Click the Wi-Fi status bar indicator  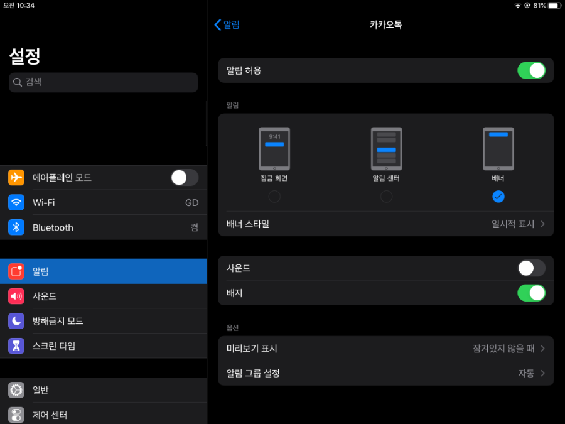click(x=517, y=6)
